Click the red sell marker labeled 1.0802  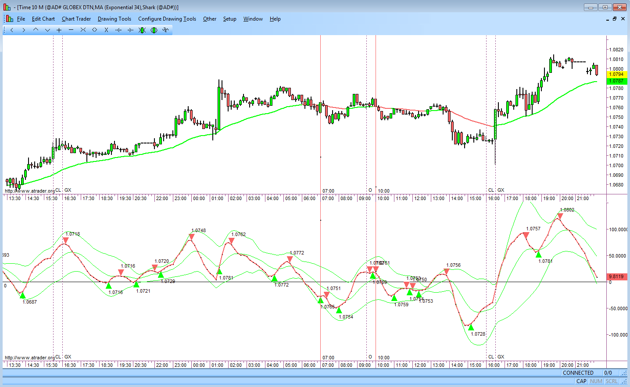[560, 216]
